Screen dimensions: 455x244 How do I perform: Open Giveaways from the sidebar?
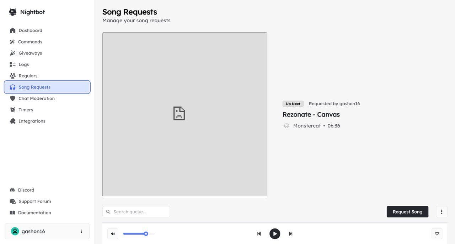click(30, 53)
